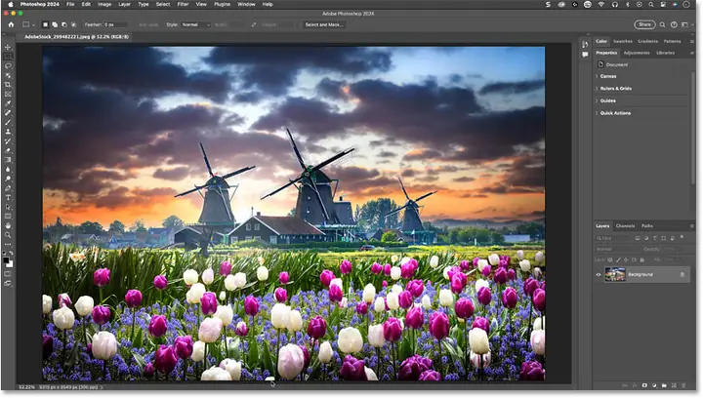The width and height of the screenshot is (703, 398).
Task: Select the Dodge tool
Action: coord(8,179)
